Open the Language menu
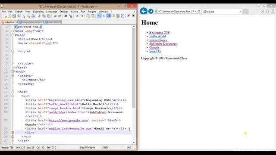The image size is (276, 155). pyautogui.click(x=51, y=12)
